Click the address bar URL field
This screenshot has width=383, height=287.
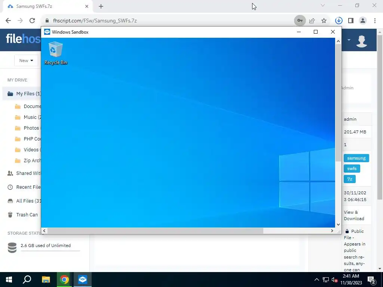169,21
